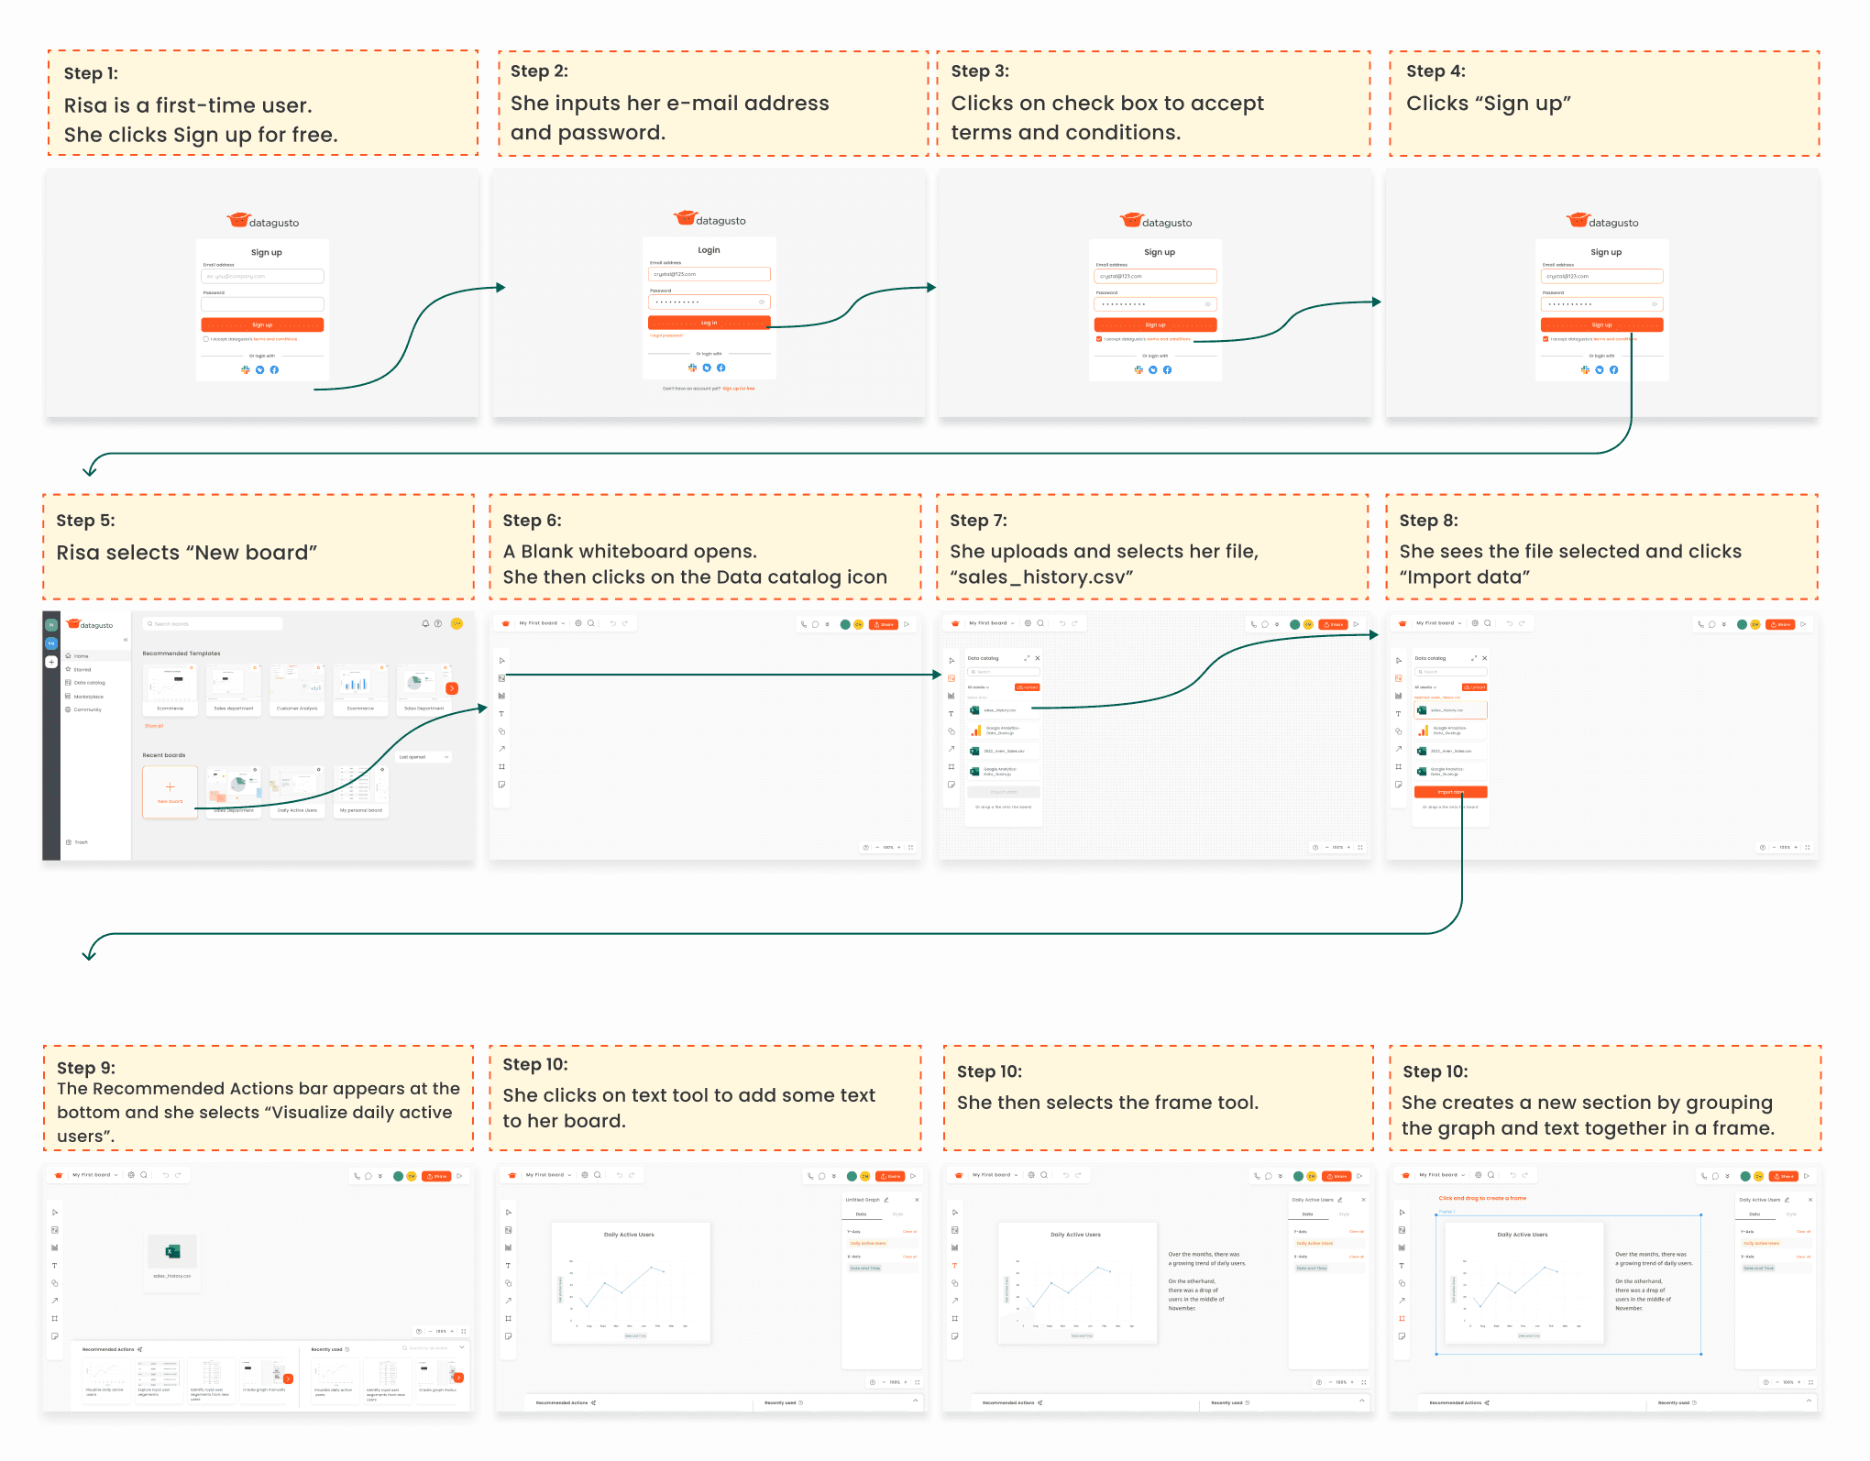
Task: Open the 'Last opened' sort dropdown in Step 5
Action: (424, 757)
